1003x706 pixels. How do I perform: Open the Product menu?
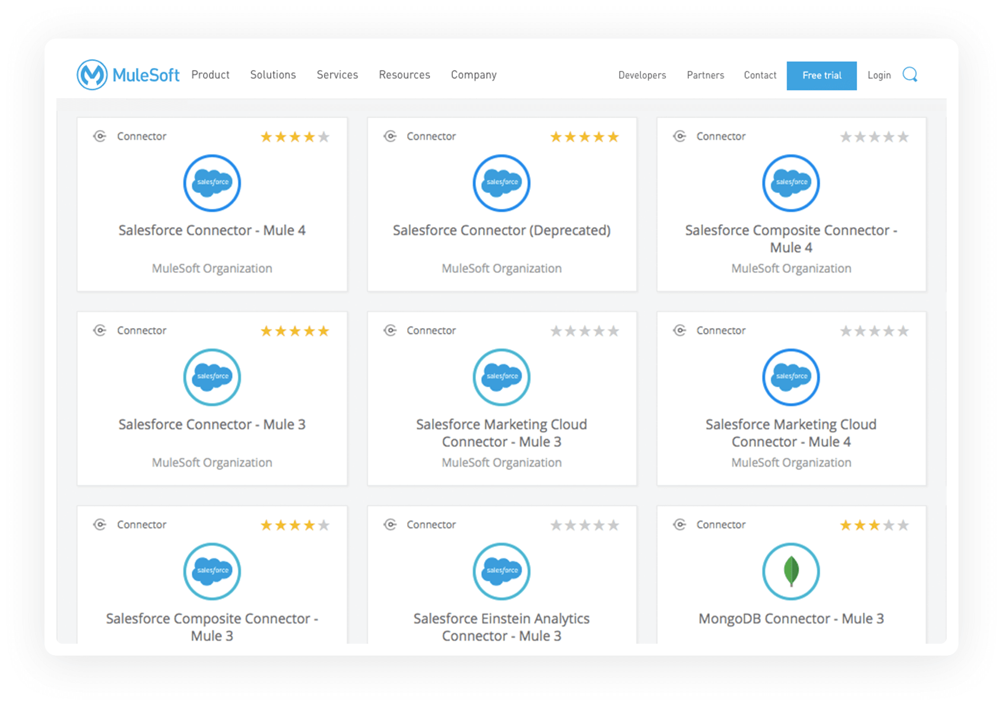210,75
